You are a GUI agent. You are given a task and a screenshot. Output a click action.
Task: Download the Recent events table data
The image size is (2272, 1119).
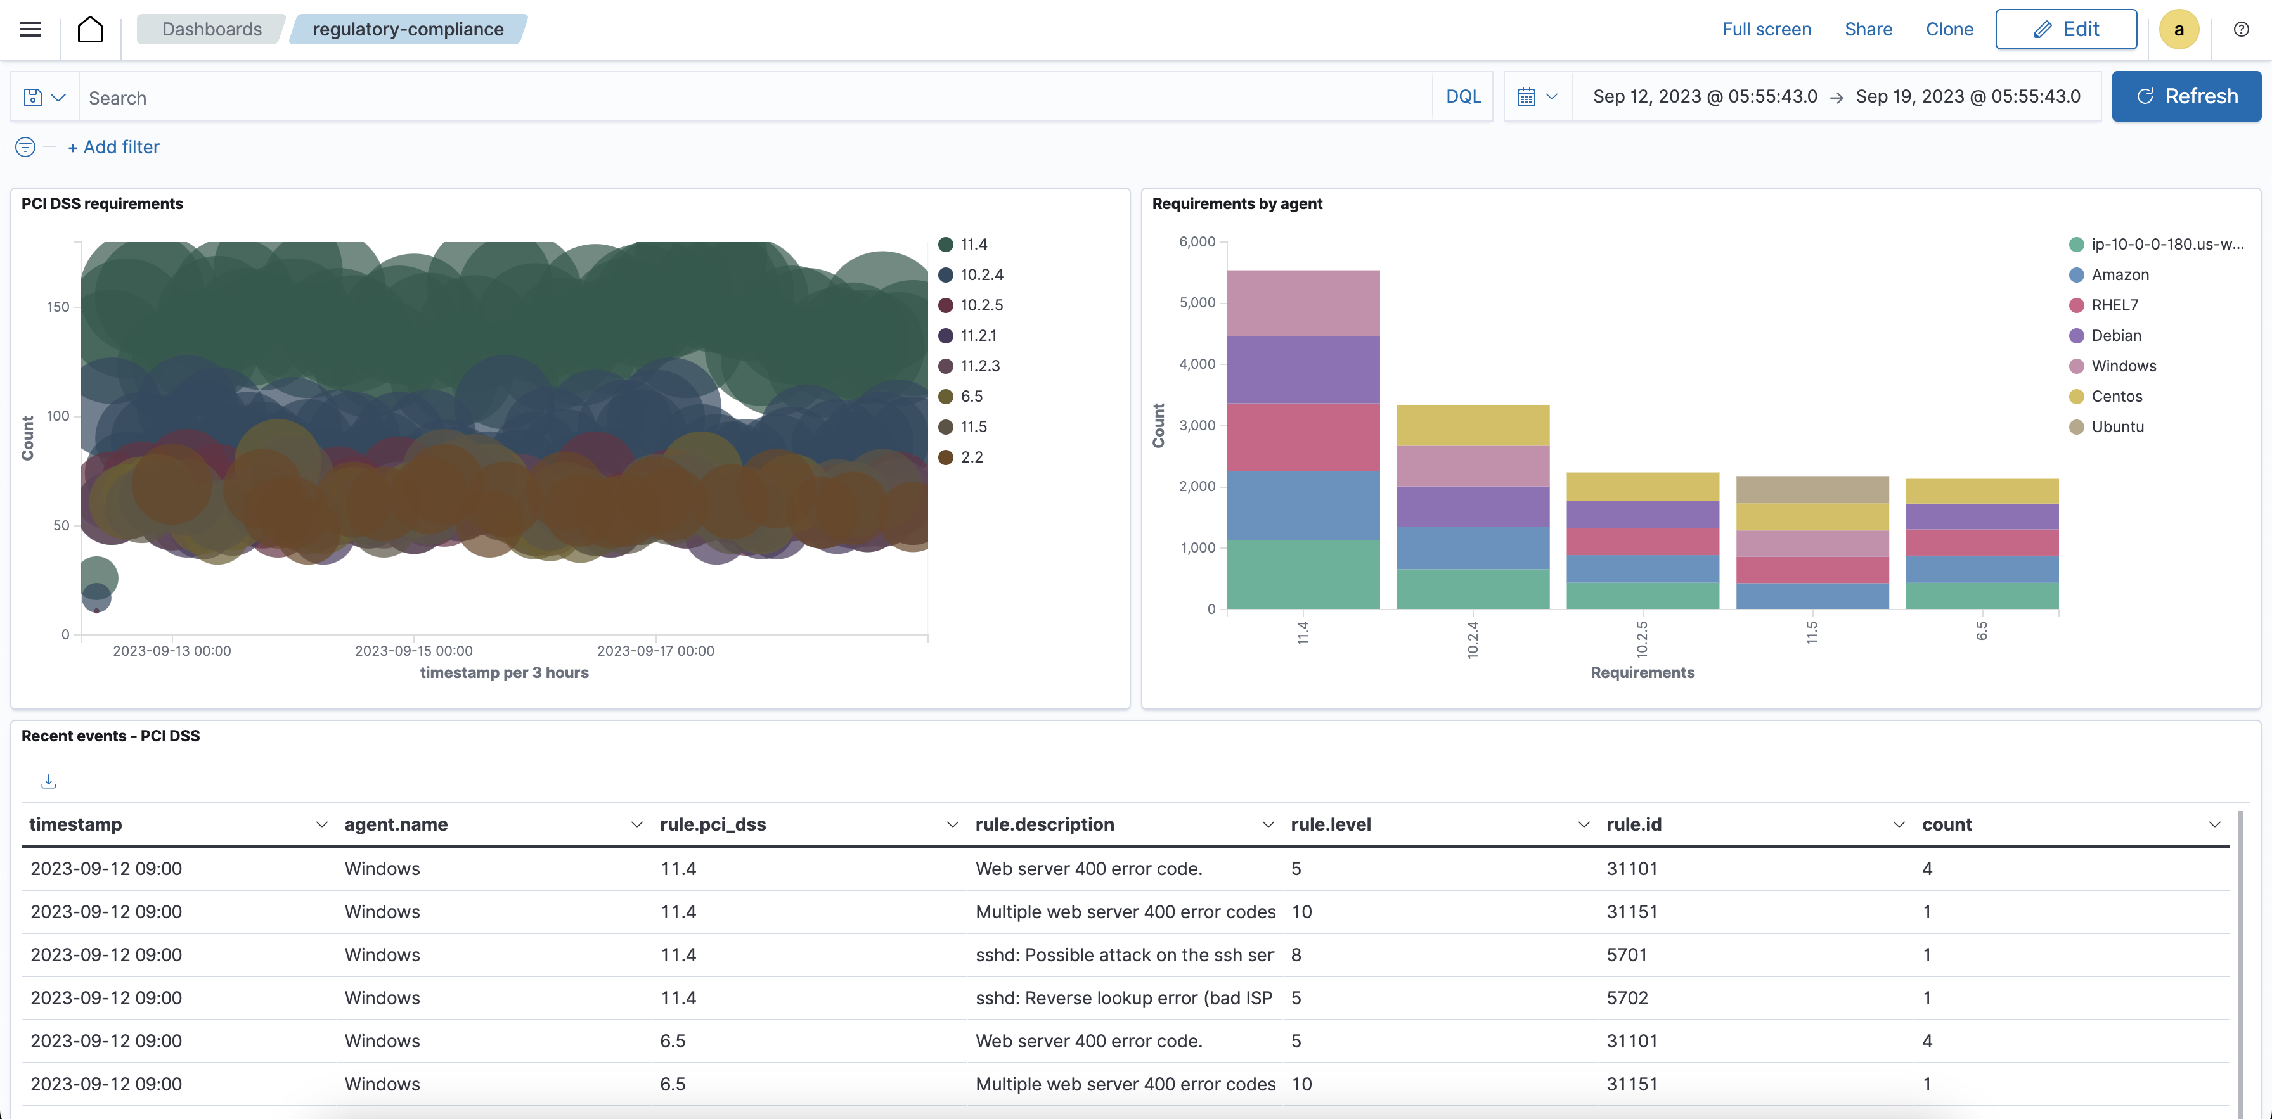(x=49, y=781)
